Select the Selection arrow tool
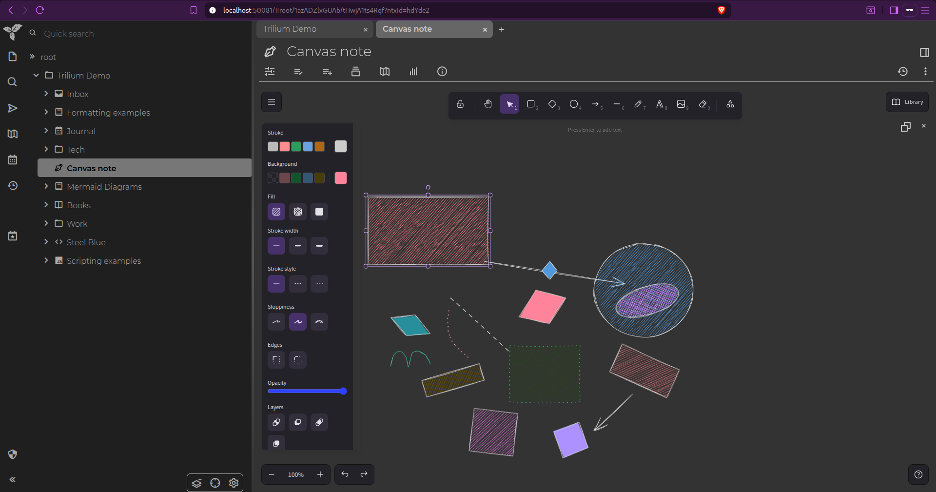 click(509, 104)
